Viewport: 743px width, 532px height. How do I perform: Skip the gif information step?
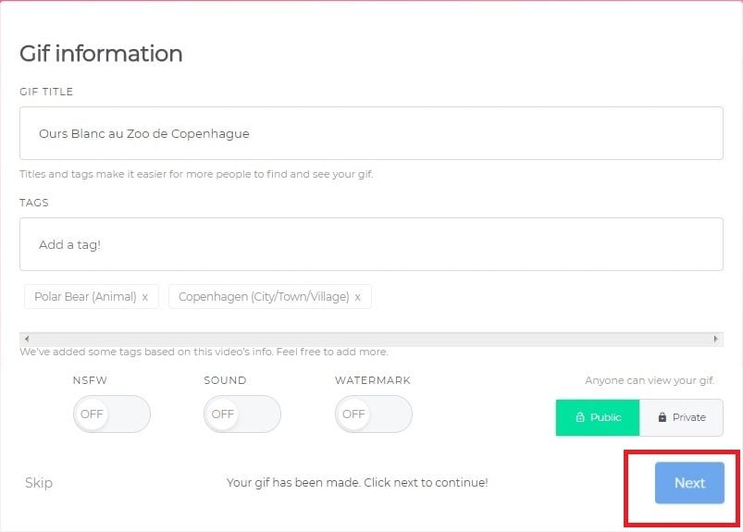(x=39, y=483)
